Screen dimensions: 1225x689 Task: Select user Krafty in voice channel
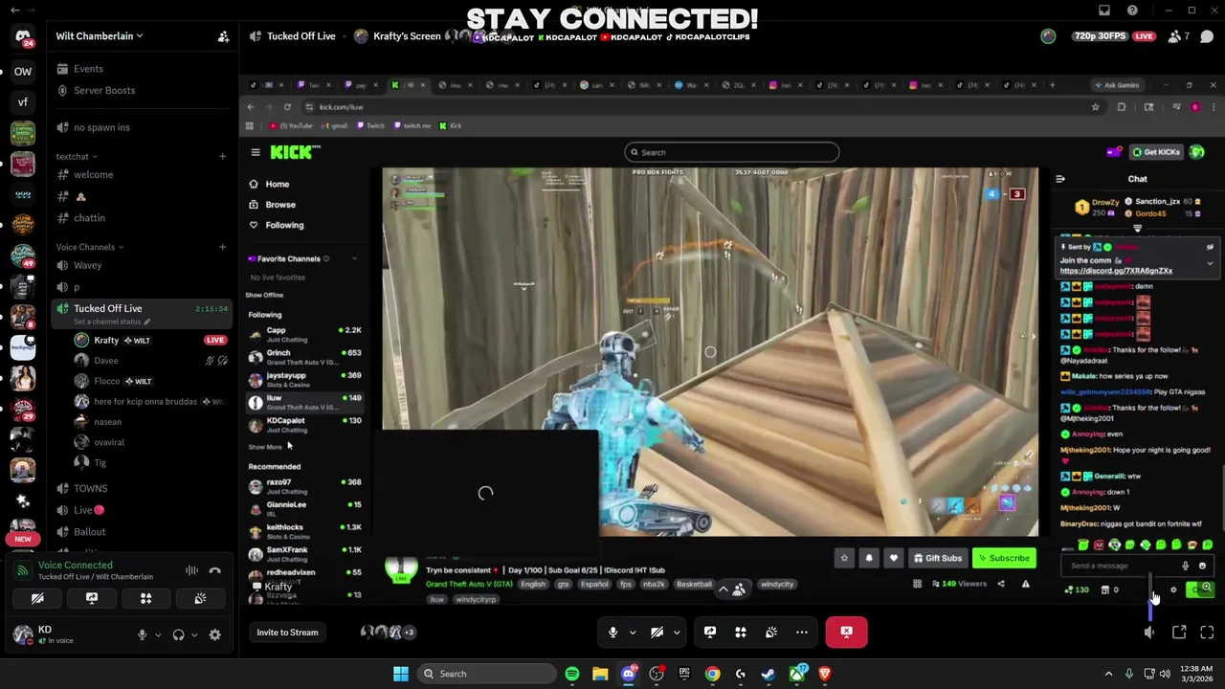[106, 340]
